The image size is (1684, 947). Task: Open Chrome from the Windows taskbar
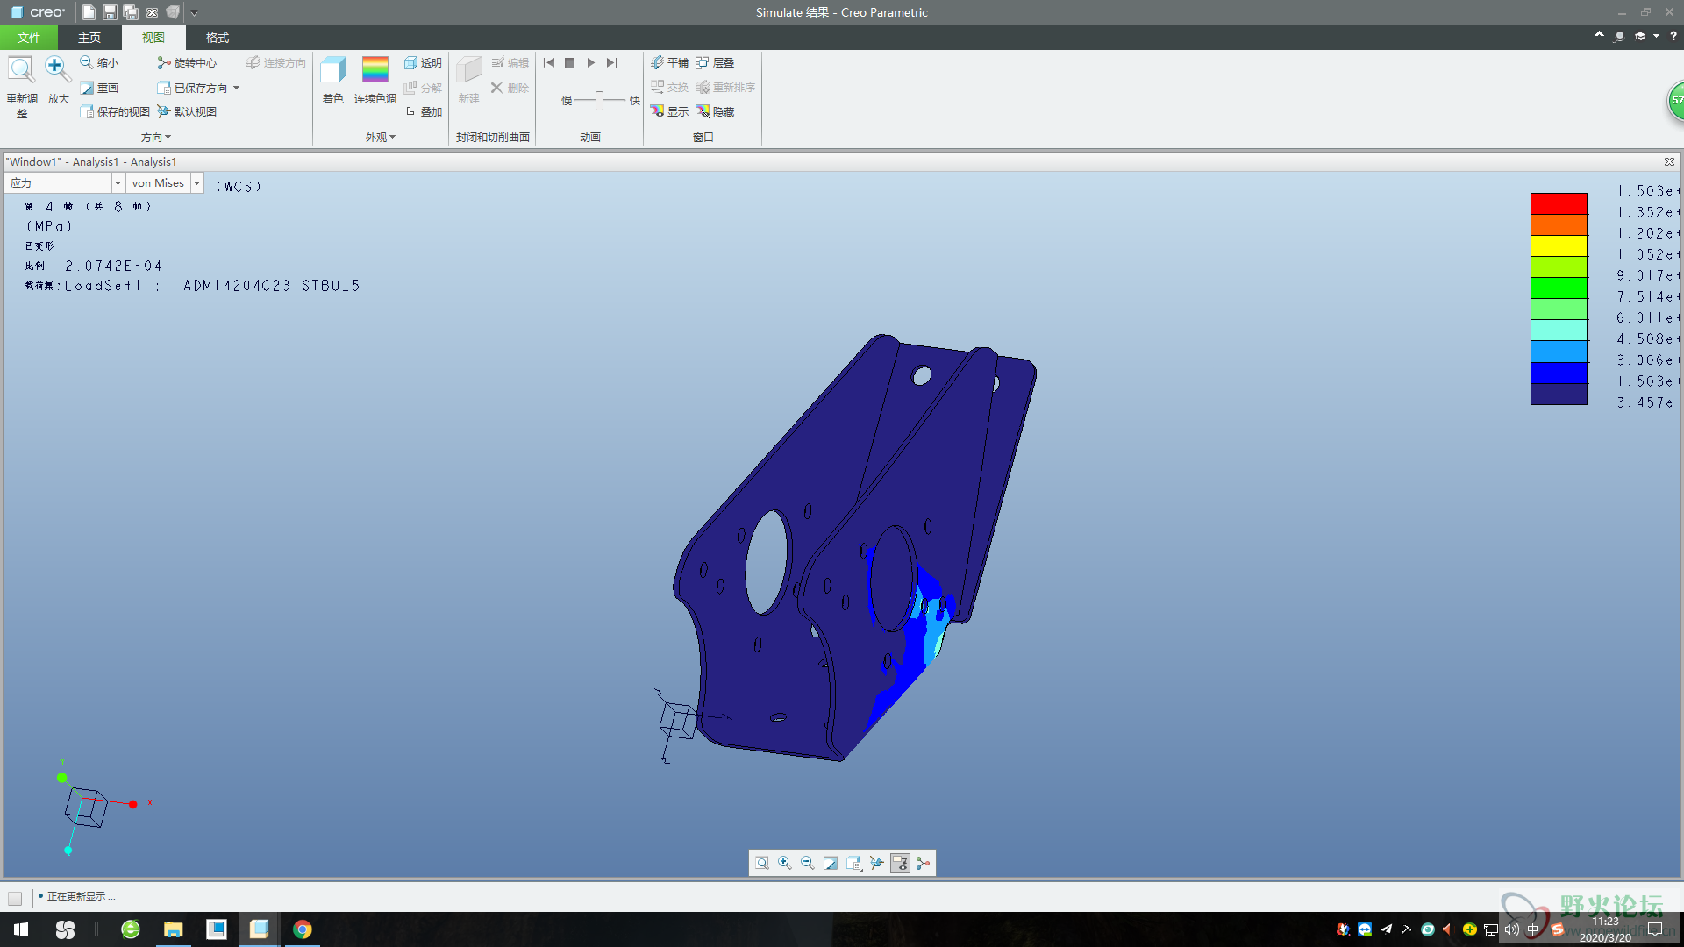pos(303,929)
